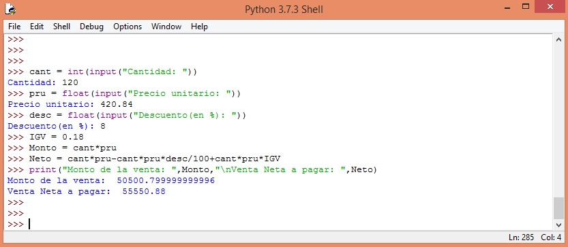This screenshot has height=247, width=568.
Task: Open the Debug menu
Action: 91,27
